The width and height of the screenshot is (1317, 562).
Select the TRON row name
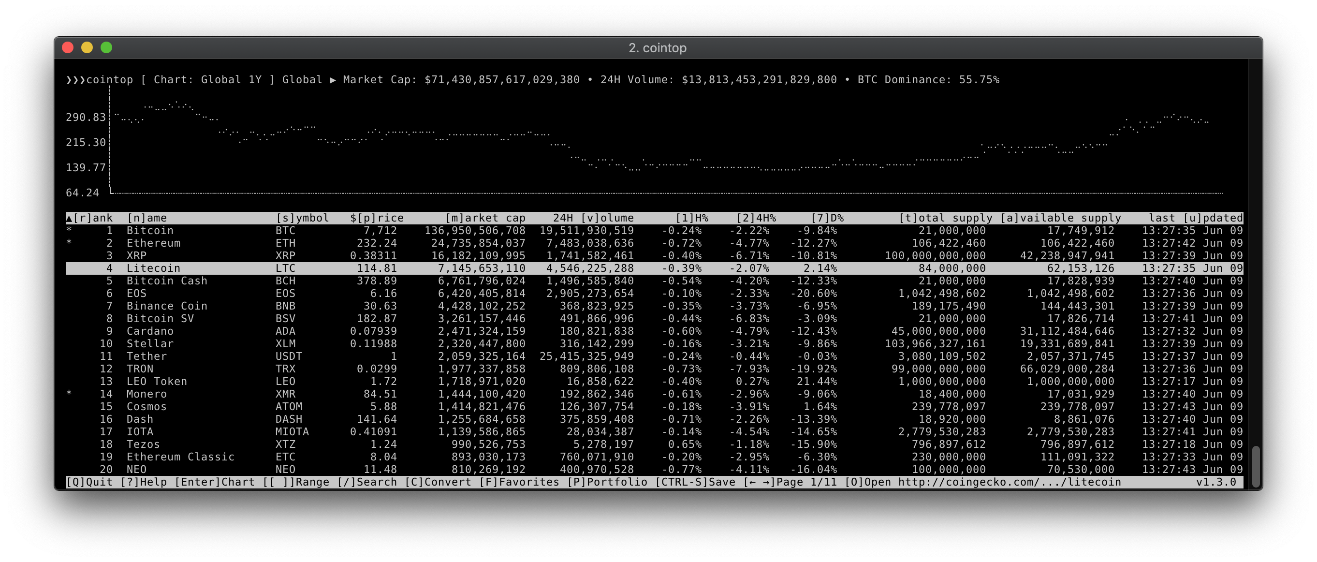(140, 369)
